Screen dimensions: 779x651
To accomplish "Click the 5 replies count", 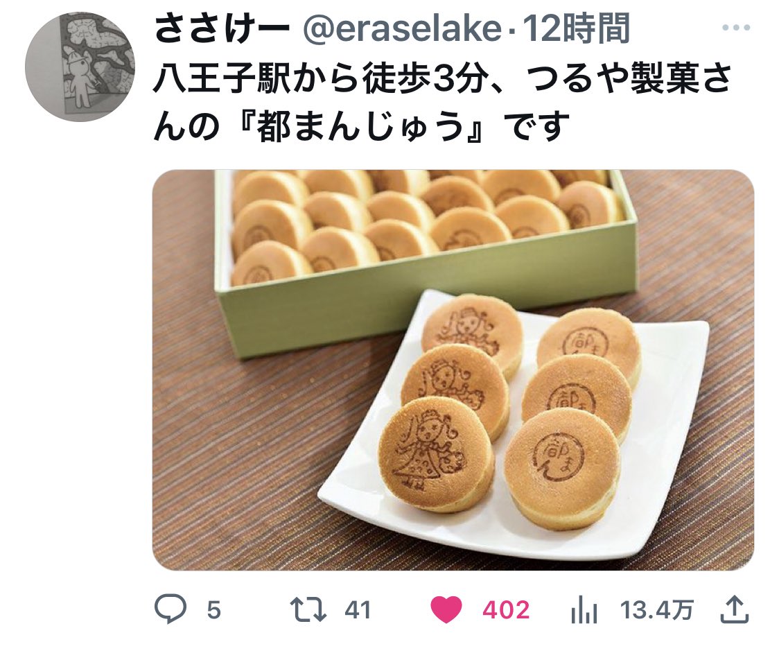I will coord(213,610).
